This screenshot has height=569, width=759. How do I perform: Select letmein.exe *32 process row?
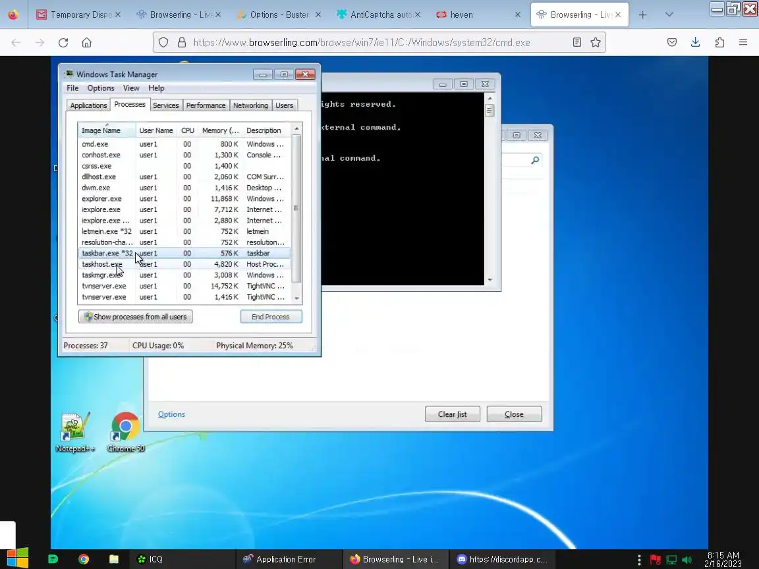[x=184, y=231]
